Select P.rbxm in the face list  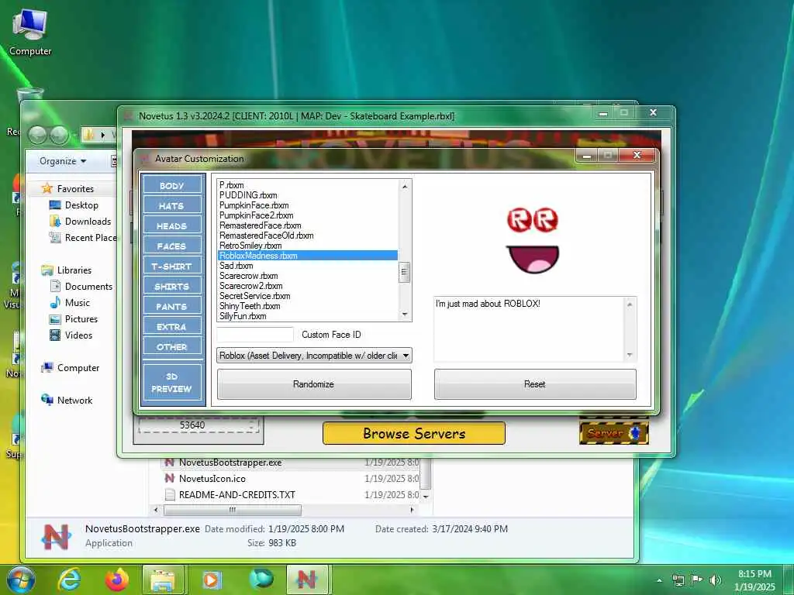click(x=308, y=185)
